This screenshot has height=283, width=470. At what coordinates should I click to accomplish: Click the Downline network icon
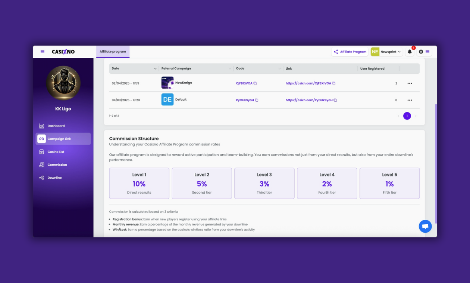pyautogui.click(x=41, y=178)
